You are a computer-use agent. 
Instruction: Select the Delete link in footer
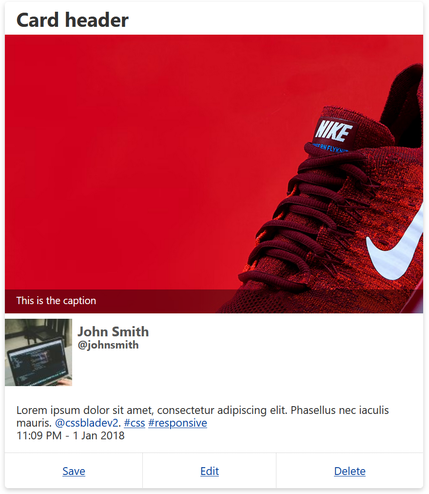[x=350, y=472]
